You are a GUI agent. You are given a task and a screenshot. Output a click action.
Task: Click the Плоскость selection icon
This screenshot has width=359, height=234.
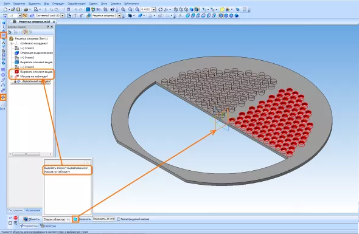[75, 219]
